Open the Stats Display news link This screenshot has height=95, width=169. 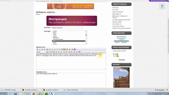[x=115, y=8]
